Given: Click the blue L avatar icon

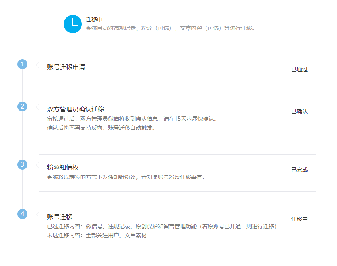Looking at the screenshot, I should click(73, 24).
